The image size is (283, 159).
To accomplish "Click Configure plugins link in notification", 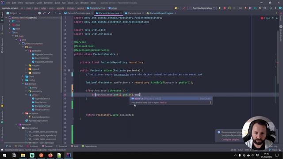I will click(x=231, y=140).
